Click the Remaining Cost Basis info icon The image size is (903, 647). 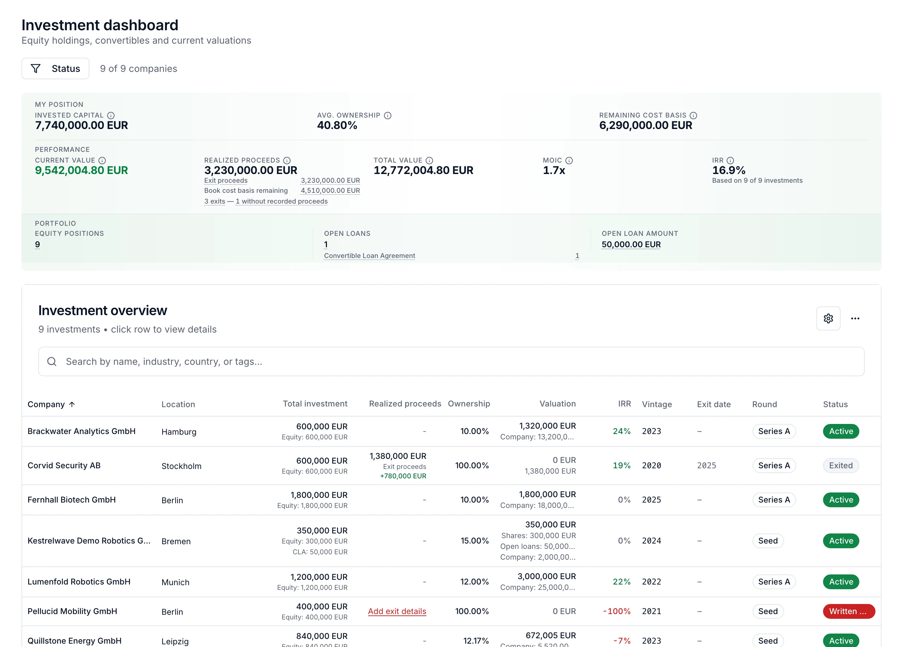[x=694, y=116]
